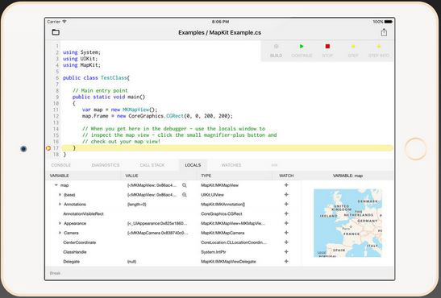Select the CenterCoordinate variable row

coord(173,242)
